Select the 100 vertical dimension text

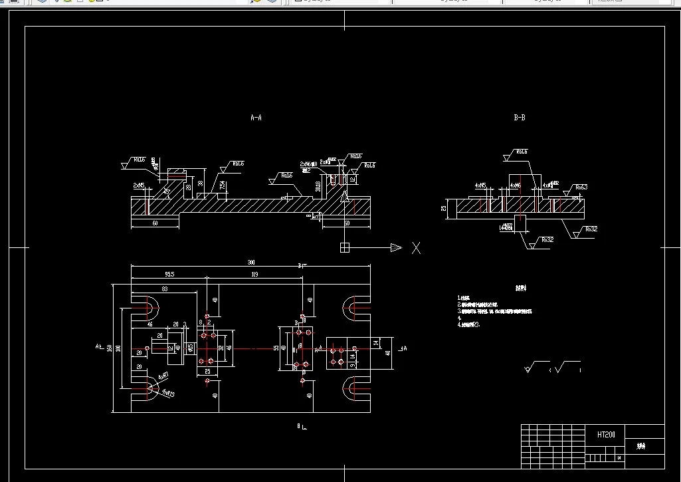(x=118, y=348)
